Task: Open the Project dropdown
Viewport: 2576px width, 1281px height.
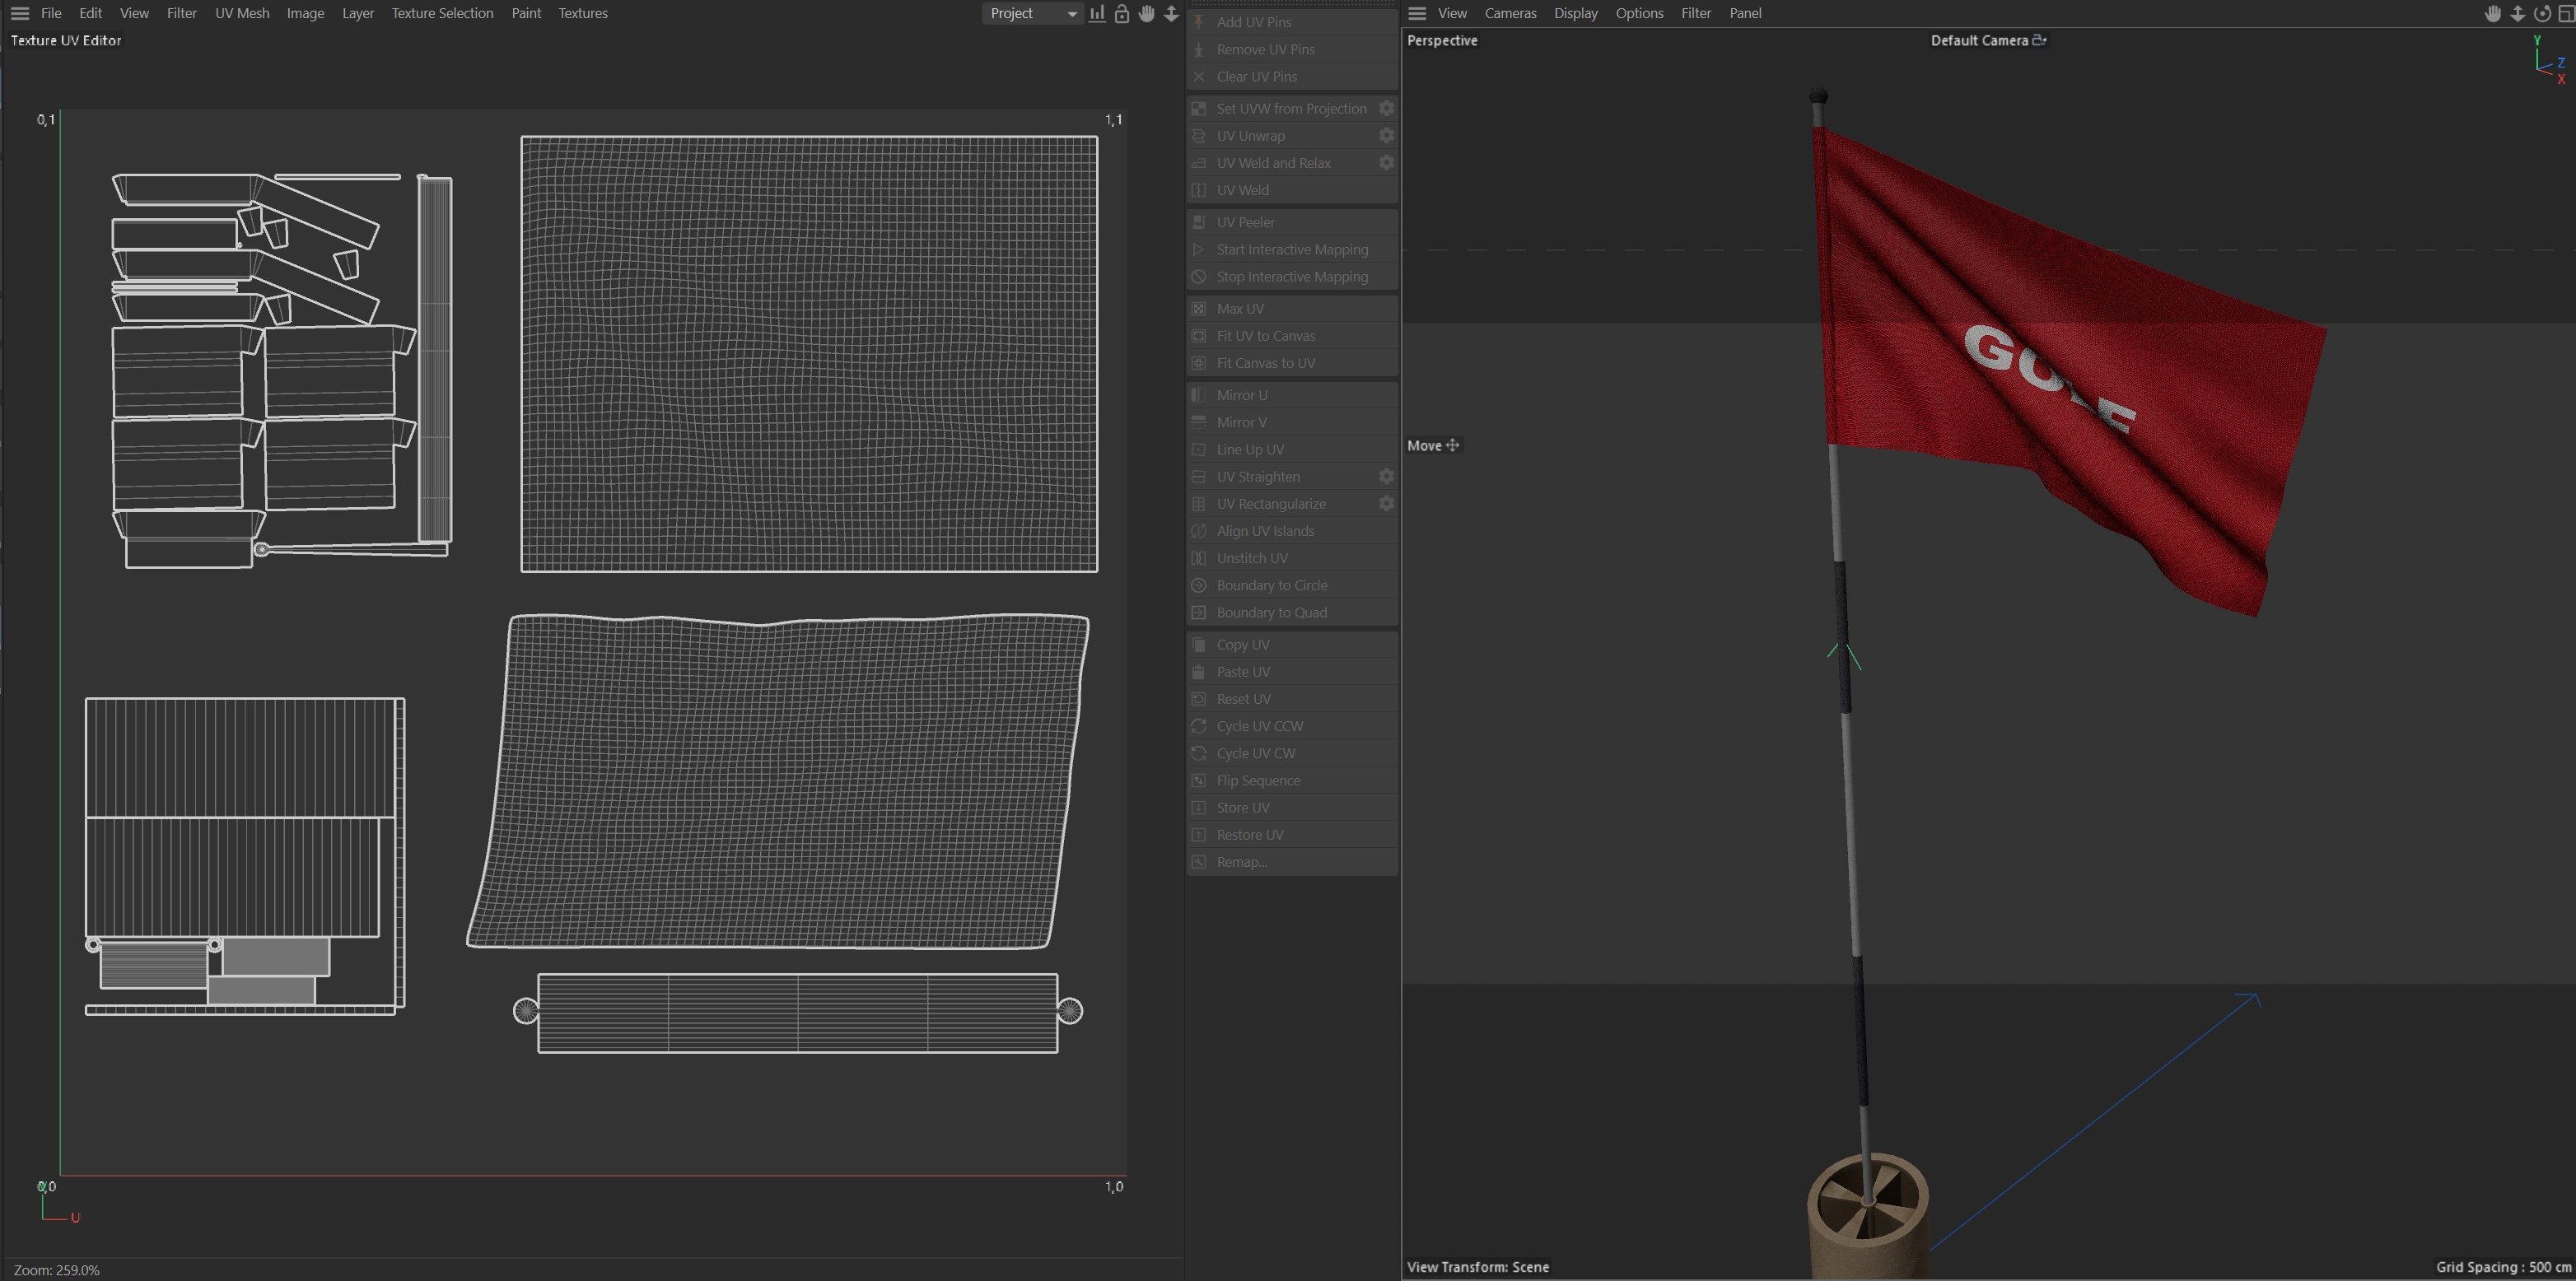Action: point(1031,14)
